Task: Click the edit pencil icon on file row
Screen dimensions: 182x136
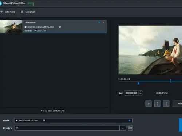Action: coord(104,22)
